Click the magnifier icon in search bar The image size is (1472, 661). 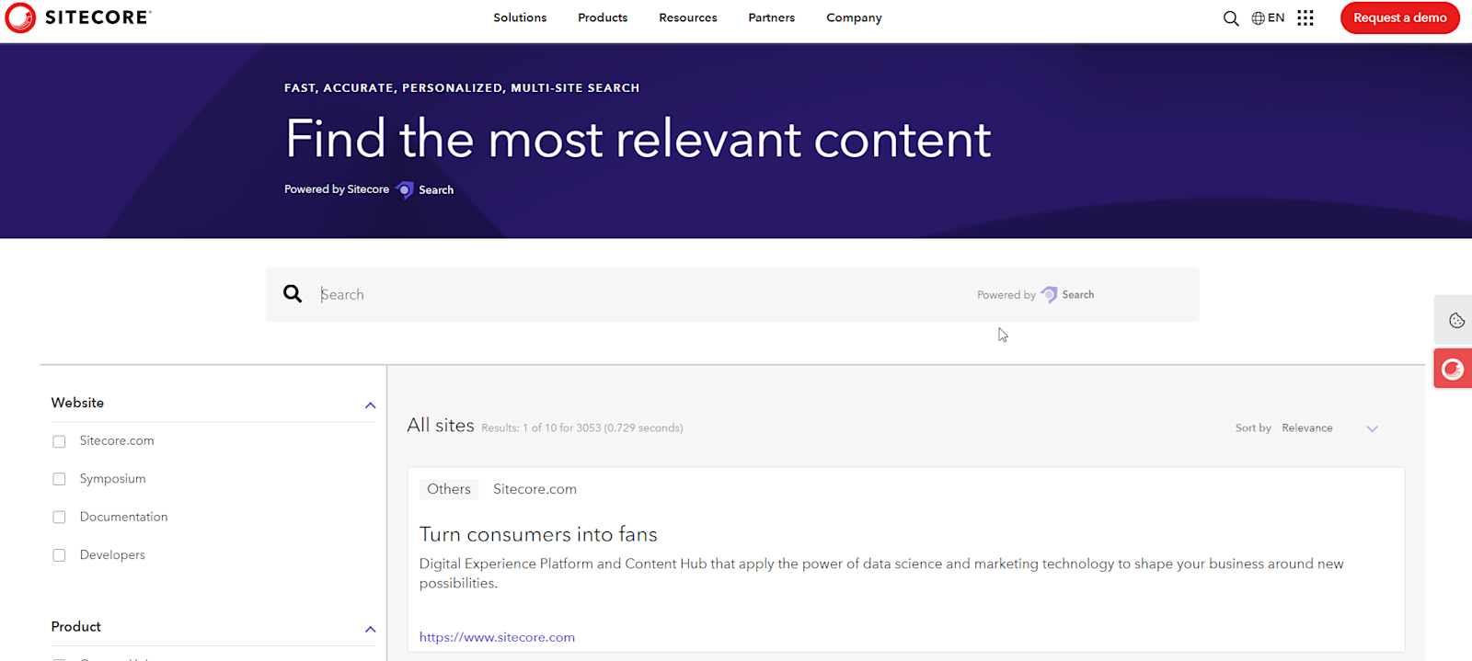tap(293, 293)
